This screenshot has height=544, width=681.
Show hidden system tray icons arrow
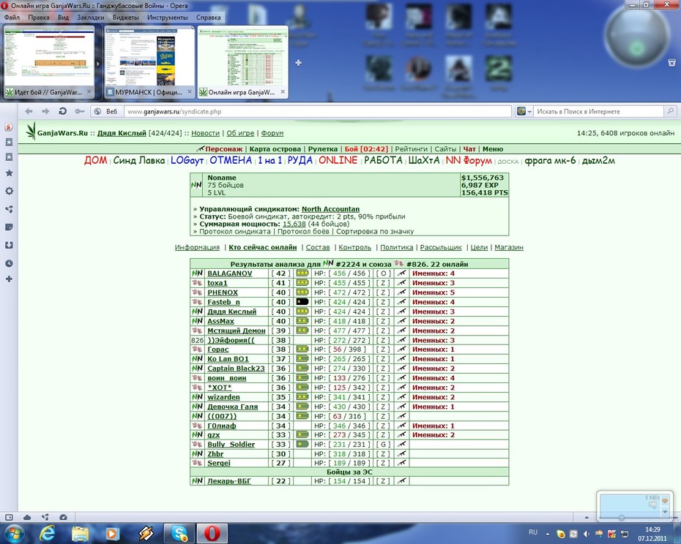click(548, 534)
